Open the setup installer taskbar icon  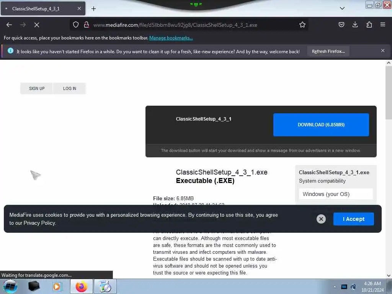click(105, 286)
